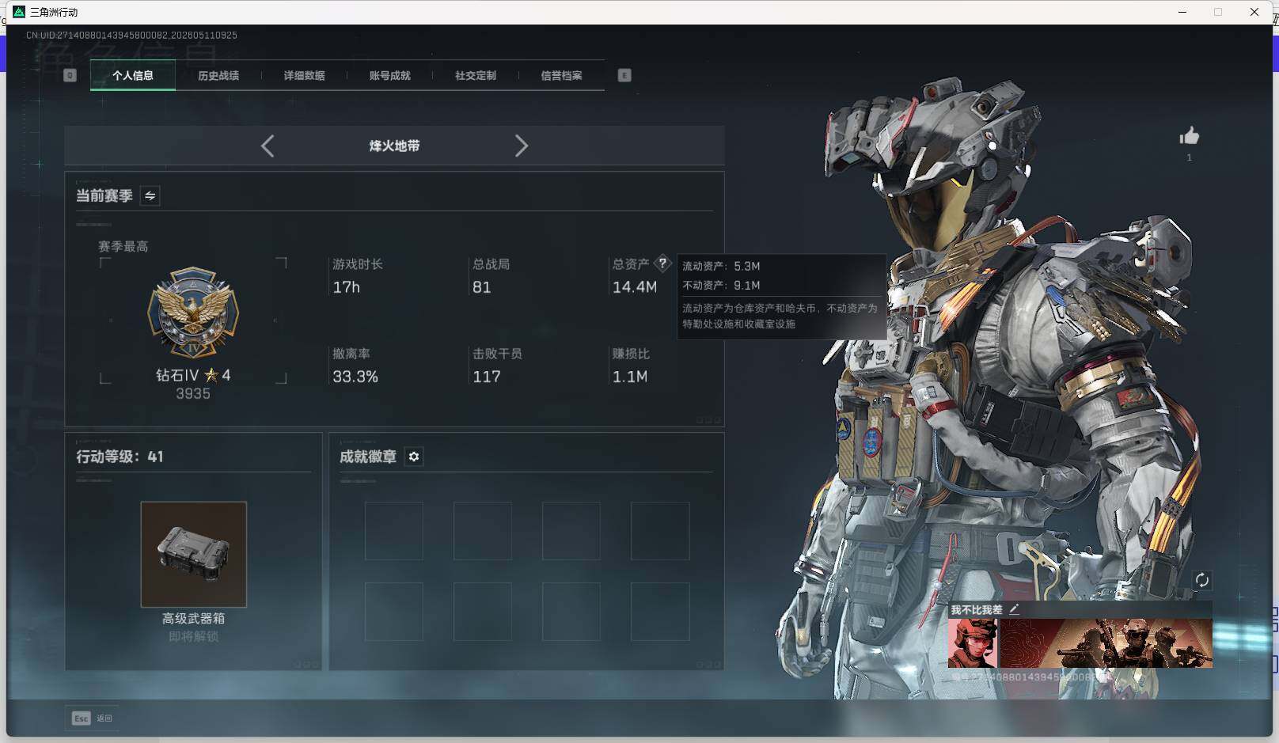Screen dimensions: 1279x743
Task: Click the player banner card image
Action: click(x=1106, y=643)
